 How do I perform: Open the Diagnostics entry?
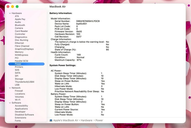21,37
